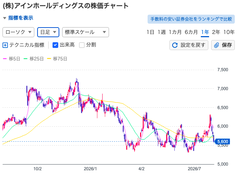Click the green 移25日 legend swatch

pyautogui.click(x=25, y=59)
